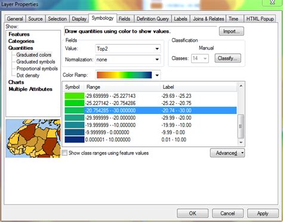Click label 0.01 - 10.00
This screenshot has width=283, height=222.
[174, 140]
